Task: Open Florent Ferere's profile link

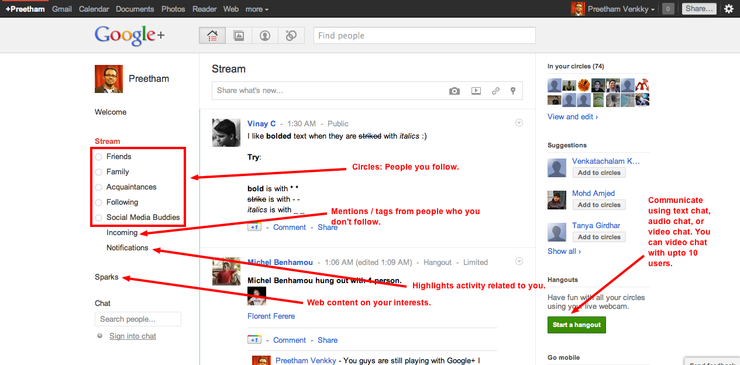Action: (271, 316)
